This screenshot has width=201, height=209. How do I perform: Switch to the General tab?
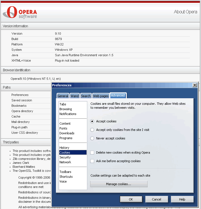63,96
